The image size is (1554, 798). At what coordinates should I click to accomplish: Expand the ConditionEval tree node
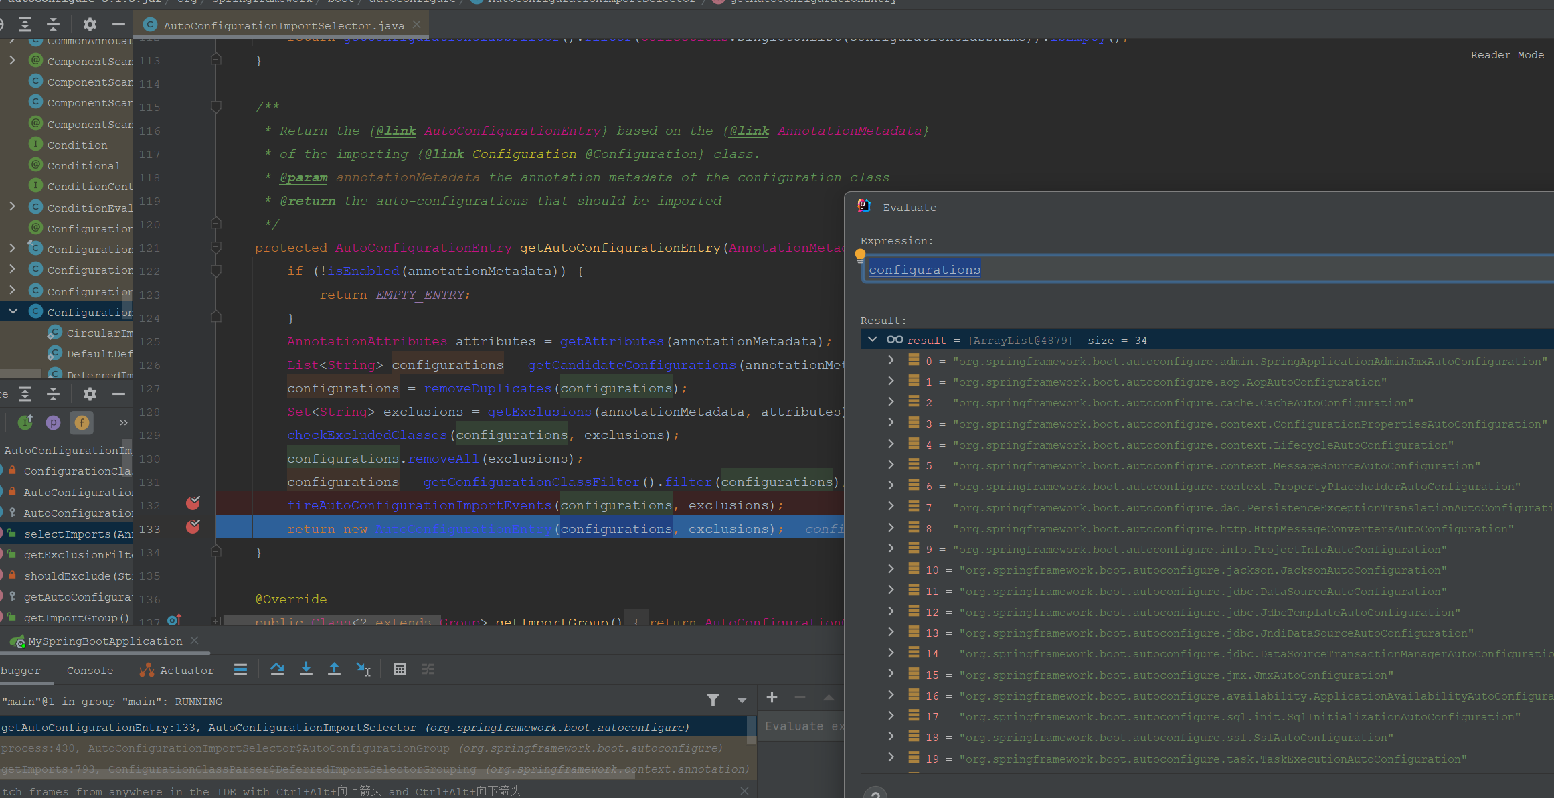pyautogui.click(x=12, y=207)
